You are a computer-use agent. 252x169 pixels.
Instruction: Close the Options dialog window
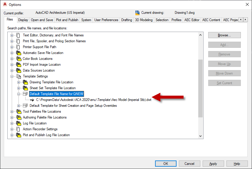tap(247, 4)
